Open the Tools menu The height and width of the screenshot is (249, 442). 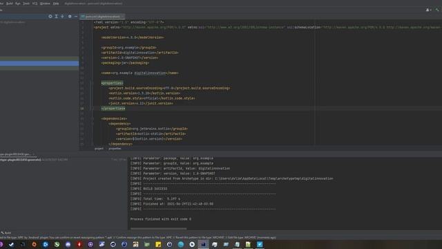tap(26, 3)
